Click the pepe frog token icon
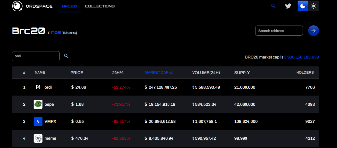The image size is (337, 148). tap(38, 104)
